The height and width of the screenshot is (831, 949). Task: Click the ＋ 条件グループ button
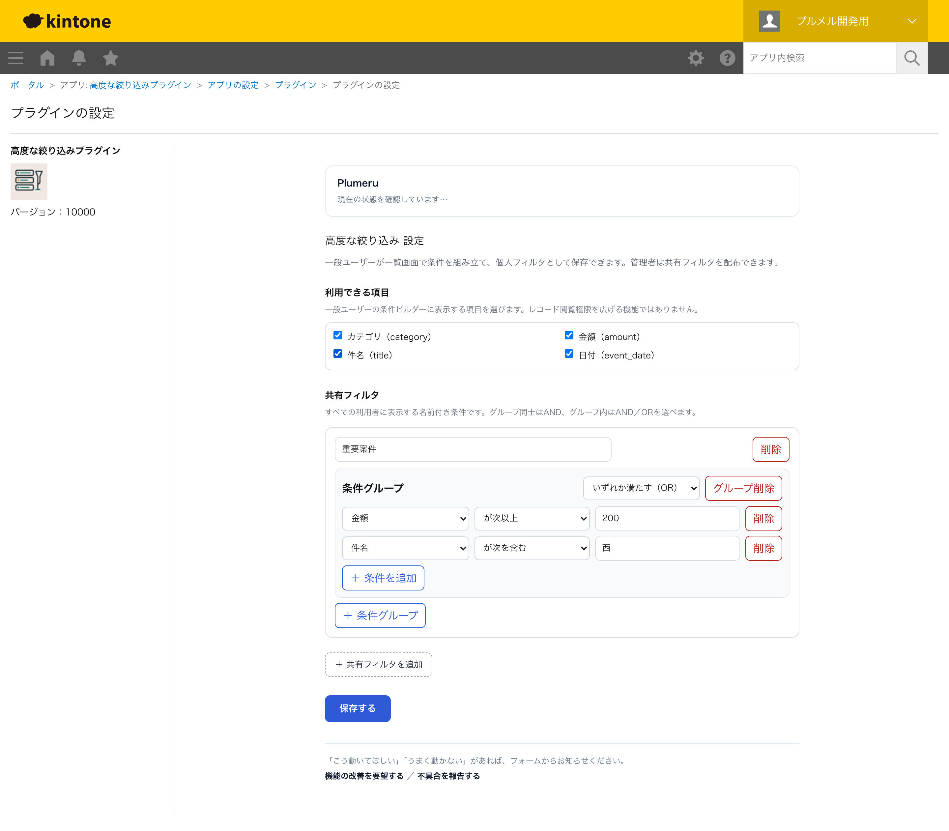click(x=380, y=616)
